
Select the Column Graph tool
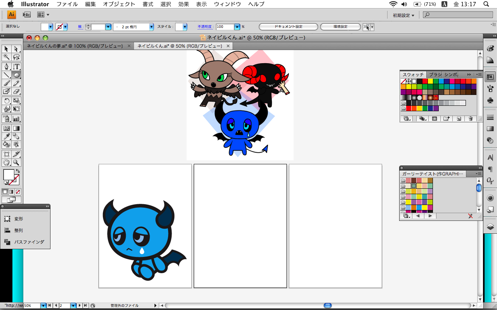pyautogui.click(x=16, y=119)
